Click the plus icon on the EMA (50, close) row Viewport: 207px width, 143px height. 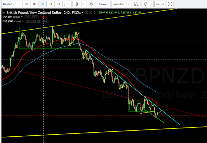click(33, 17)
